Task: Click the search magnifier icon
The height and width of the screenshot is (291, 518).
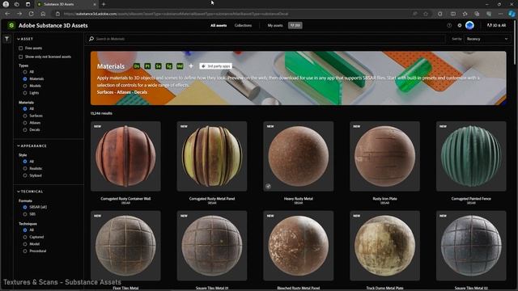Action: point(91,39)
